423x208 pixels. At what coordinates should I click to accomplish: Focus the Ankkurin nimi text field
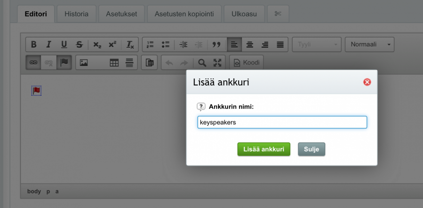tap(282, 123)
